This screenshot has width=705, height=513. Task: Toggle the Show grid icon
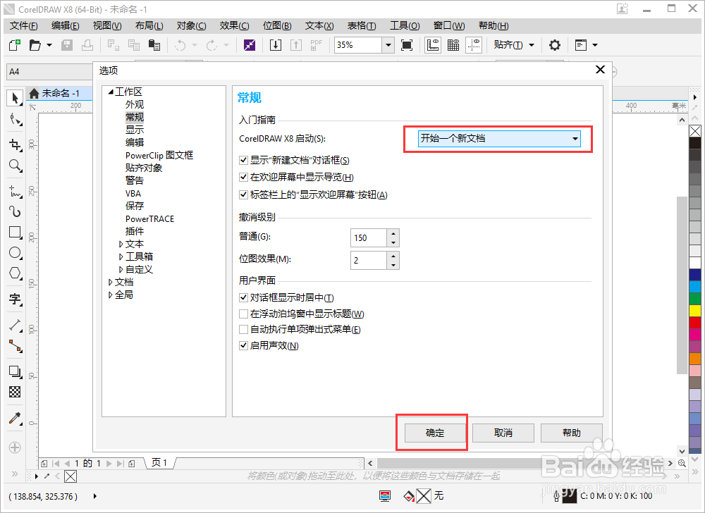[x=453, y=45]
